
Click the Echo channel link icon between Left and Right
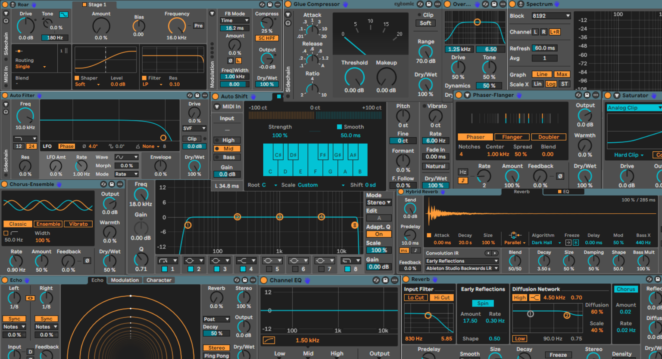coord(30,298)
